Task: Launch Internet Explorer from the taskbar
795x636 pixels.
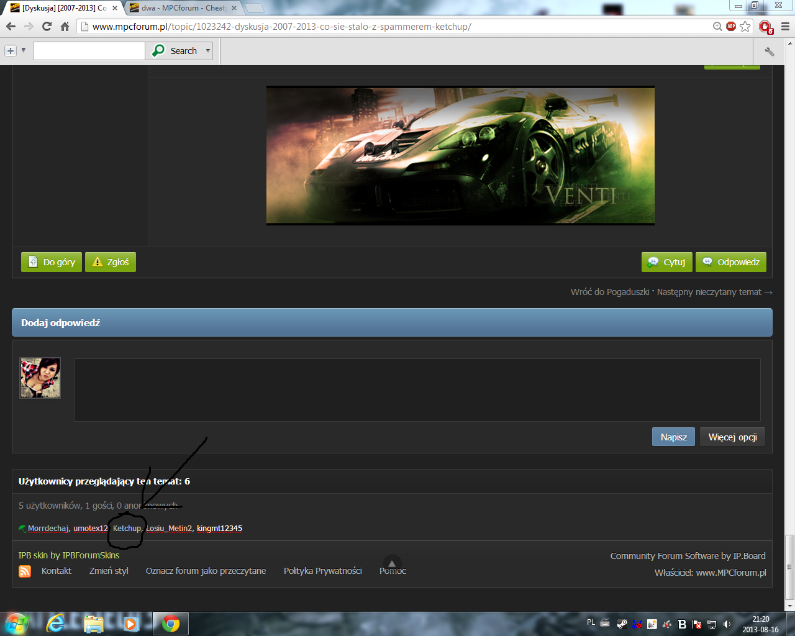Action: point(56,624)
